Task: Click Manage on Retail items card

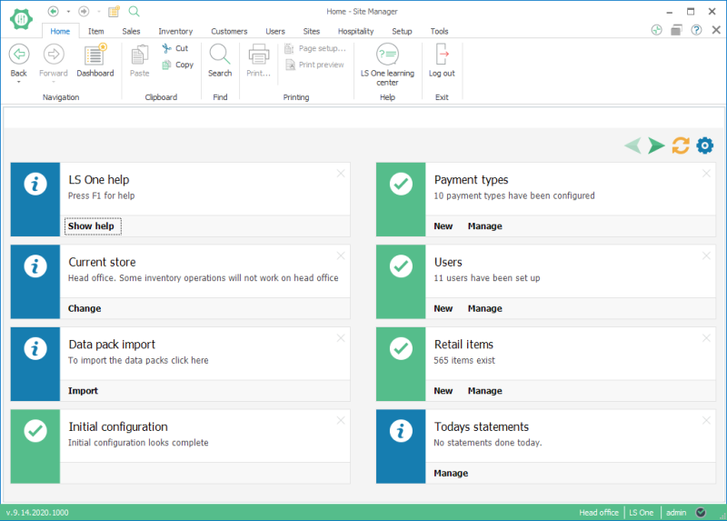Action: coord(485,391)
